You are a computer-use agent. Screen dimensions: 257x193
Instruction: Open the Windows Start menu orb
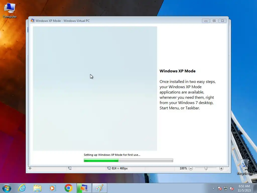[x=7, y=188]
